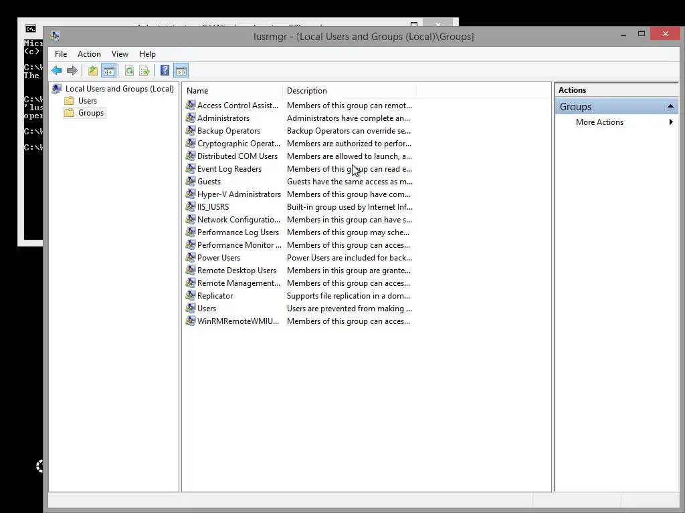This screenshot has width=685, height=513.
Task: Select the Users node in the tree
Action: point(88,101)
